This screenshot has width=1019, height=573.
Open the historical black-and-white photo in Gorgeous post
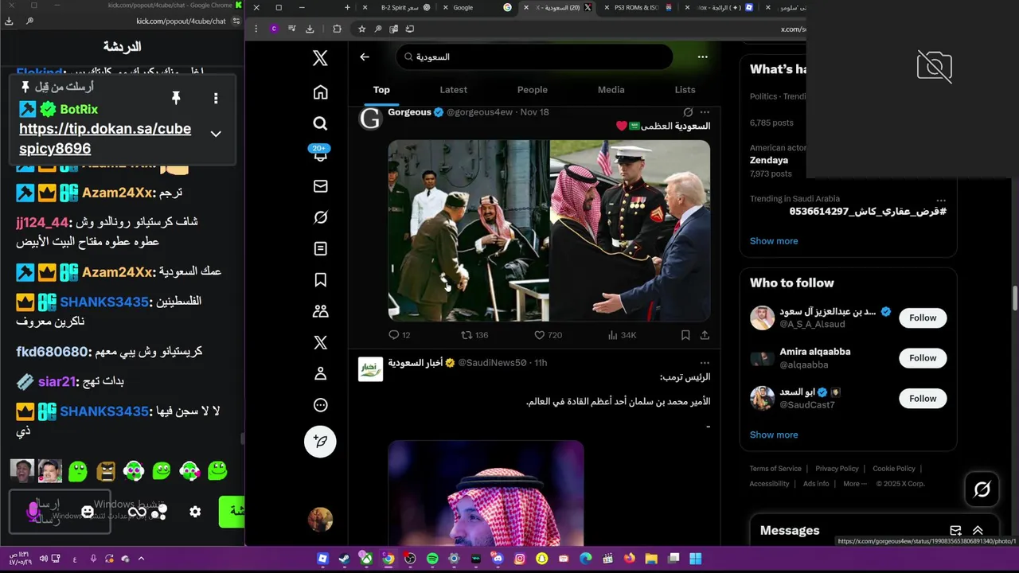(x=468, y=231)
